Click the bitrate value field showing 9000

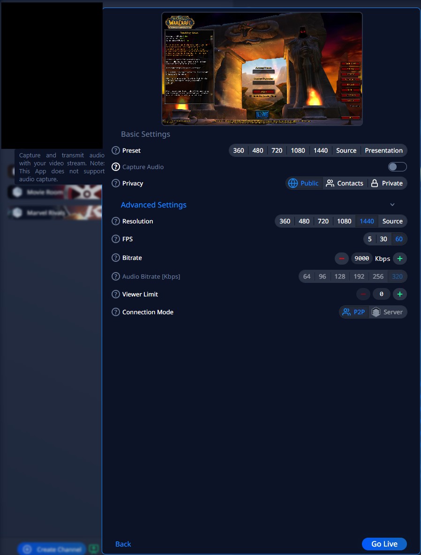(x=361, y=259)
